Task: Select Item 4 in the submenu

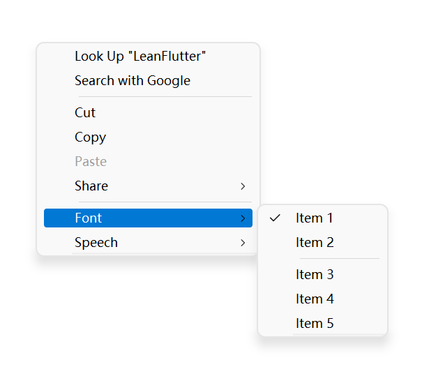Action: point(315,299)
